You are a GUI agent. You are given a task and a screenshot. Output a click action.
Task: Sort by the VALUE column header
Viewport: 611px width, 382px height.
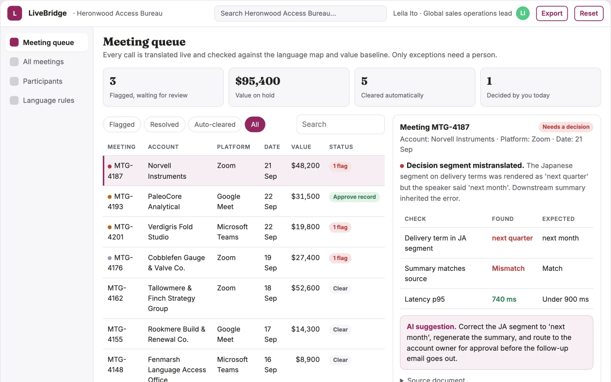point(301,147)
